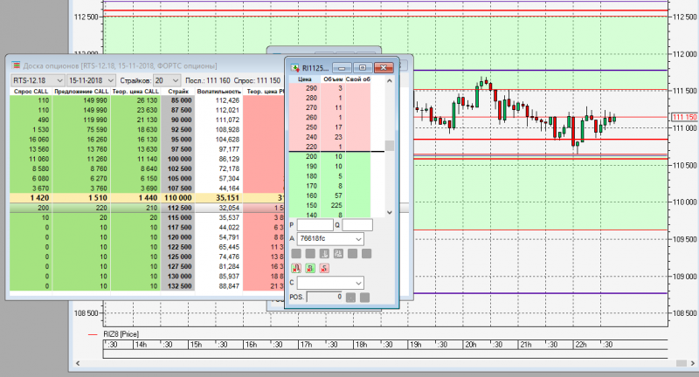Click the Предложение CALL column header
The height and width of the screenshot is (377, 699).
point(81,92)
